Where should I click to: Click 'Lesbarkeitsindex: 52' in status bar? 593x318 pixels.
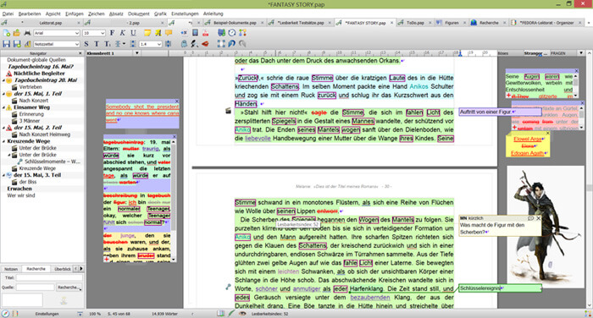(x=269, y=314)
